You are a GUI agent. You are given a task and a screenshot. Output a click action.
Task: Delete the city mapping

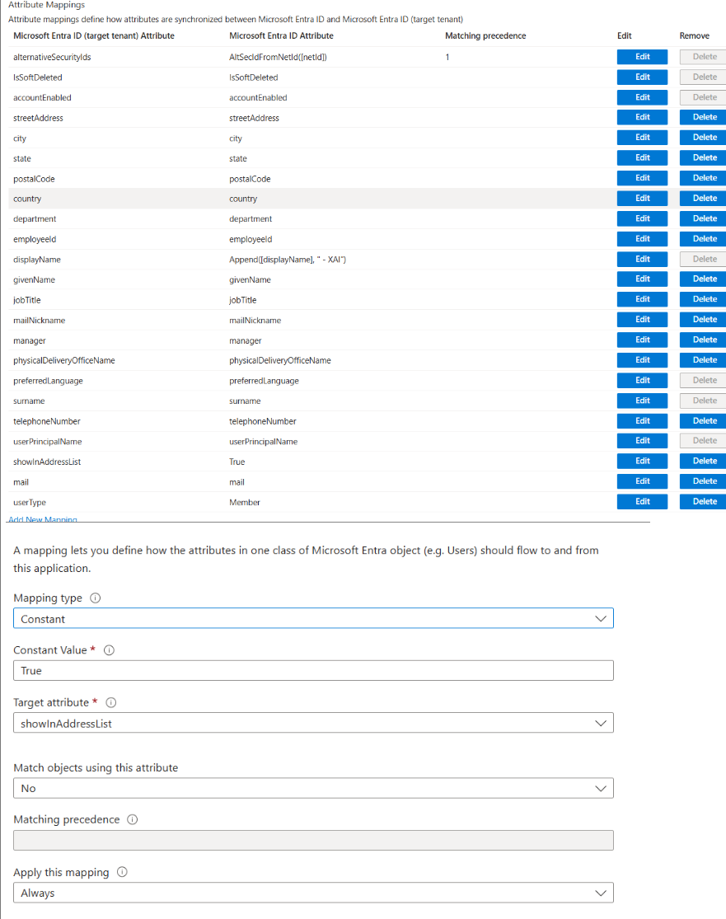click(705, 137)
